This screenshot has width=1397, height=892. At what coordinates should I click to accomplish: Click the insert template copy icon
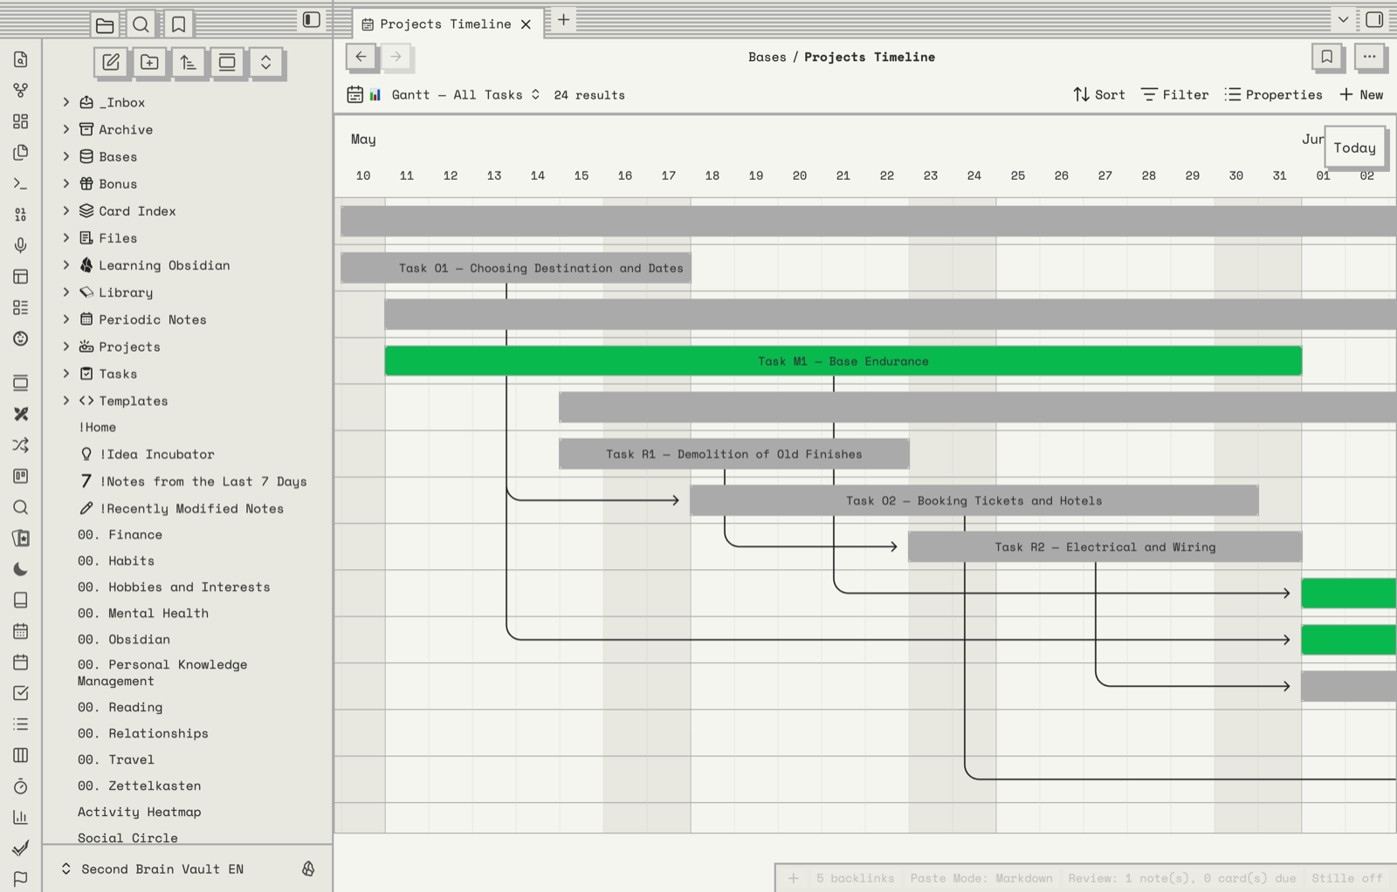click(x=21, y=153)
